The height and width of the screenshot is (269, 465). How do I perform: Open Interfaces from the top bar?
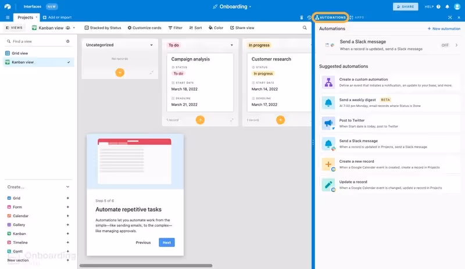point(33,6)
